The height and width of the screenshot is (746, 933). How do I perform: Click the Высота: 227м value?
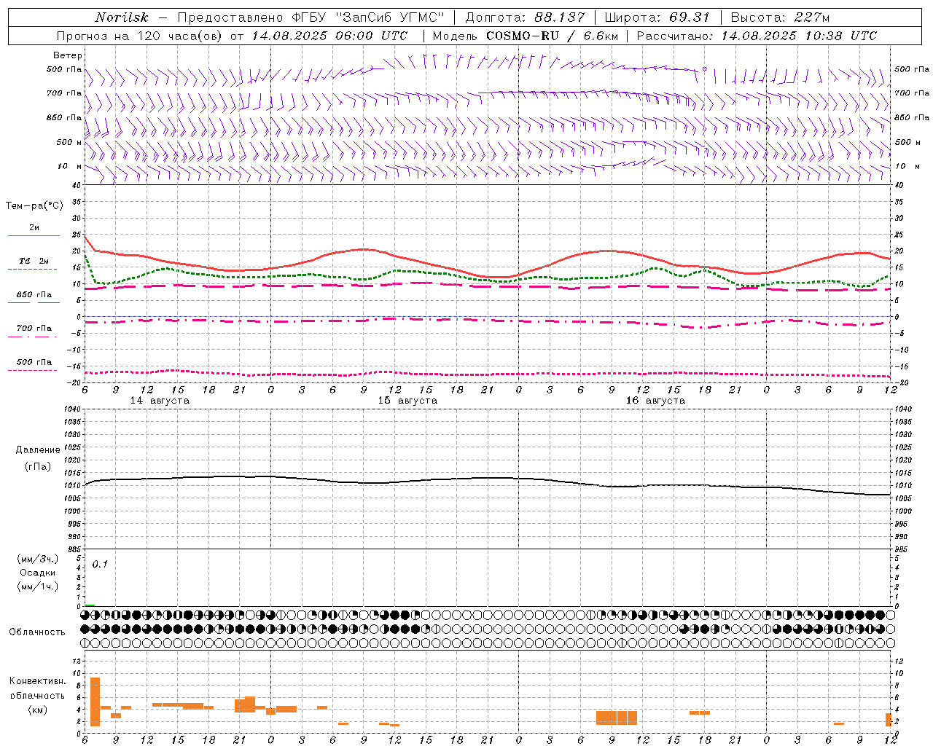pyautogui.click(x=780, y=17)
